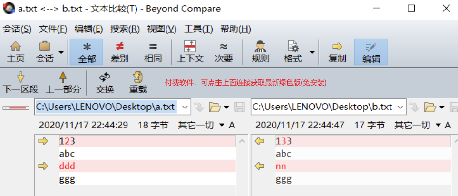The height and width of the screenshot is (196, 458).
Task: Jump to Previous Section (上一部分)
Action: 63,83
